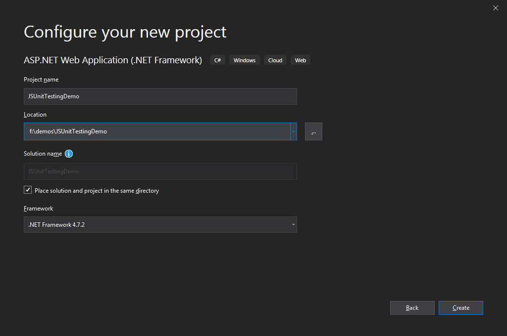Close the Configure your new project dialog

click(x=495, y=8)
